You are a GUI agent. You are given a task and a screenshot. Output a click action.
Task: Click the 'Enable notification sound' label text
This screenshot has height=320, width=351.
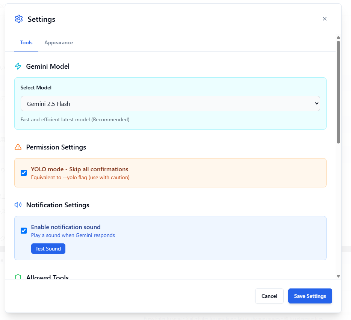pos(66,227)
